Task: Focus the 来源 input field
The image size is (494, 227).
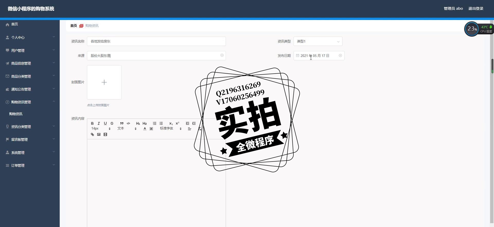Action: tap(156, 56)
